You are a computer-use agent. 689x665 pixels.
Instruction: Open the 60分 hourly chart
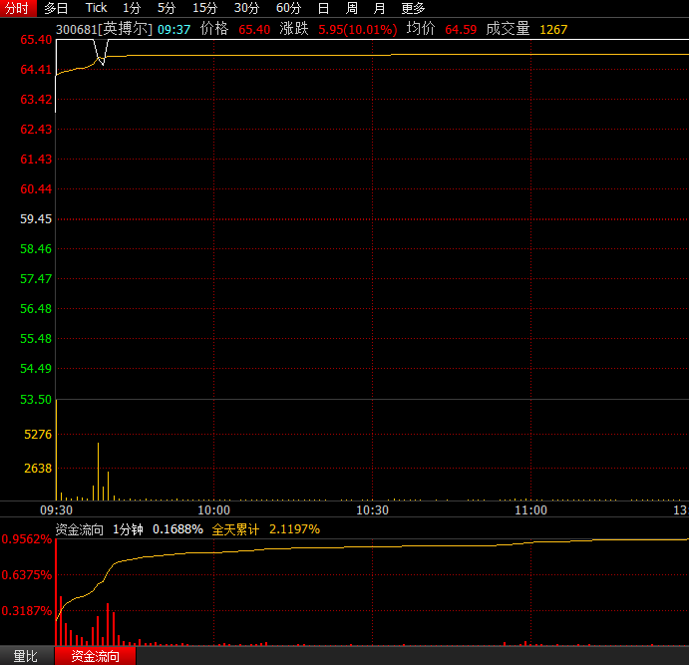coord(289,8)
